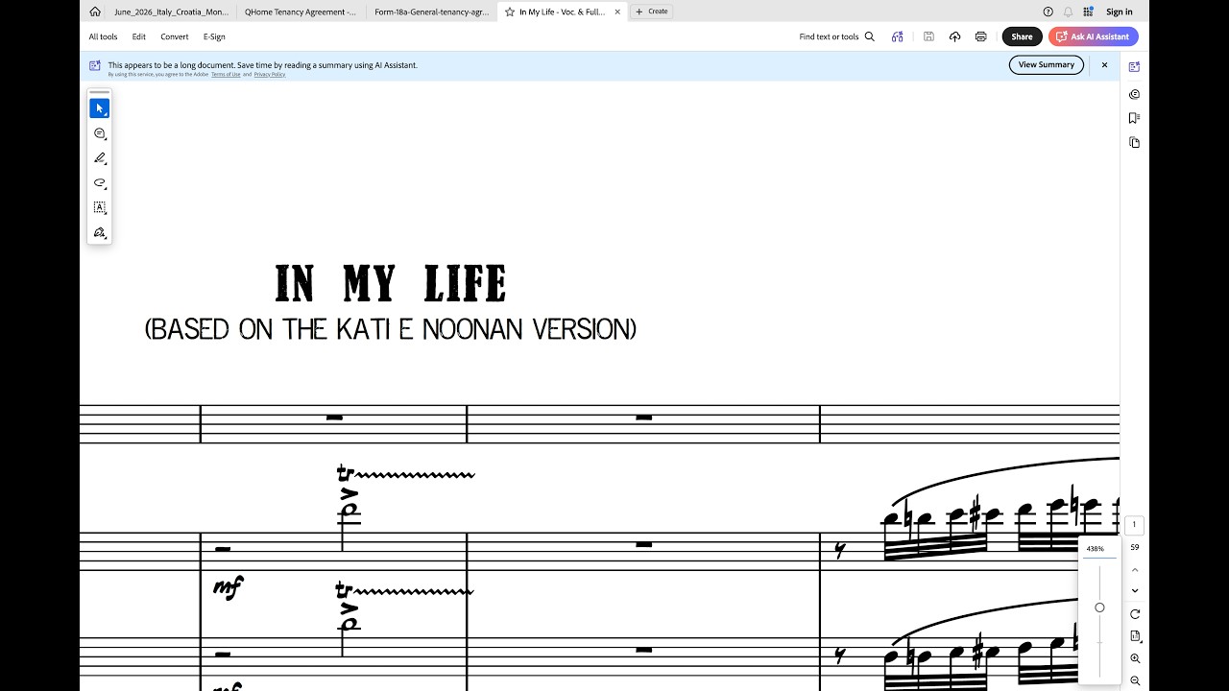Open the Edit menu
Image resolution: width=1229 pixels, height=691 pixels.
[139, 36]
